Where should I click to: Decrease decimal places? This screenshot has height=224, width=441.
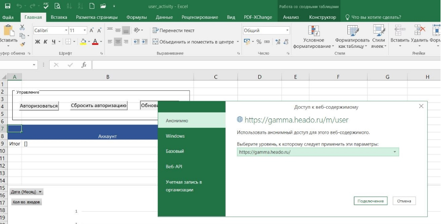pyautogui.click(x=286, y=42)
